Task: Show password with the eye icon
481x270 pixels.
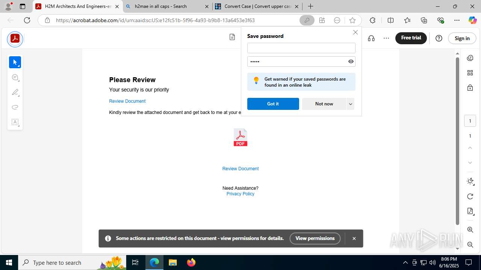Action: [351, 61]
